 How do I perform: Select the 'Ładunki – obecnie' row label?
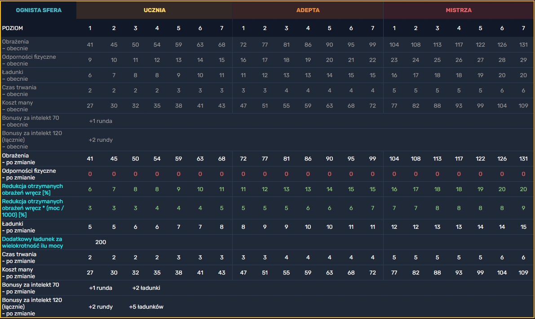click(x=15, y=76)
